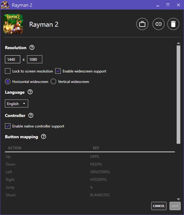Open Button mapping help question mark

pos(44,137)
